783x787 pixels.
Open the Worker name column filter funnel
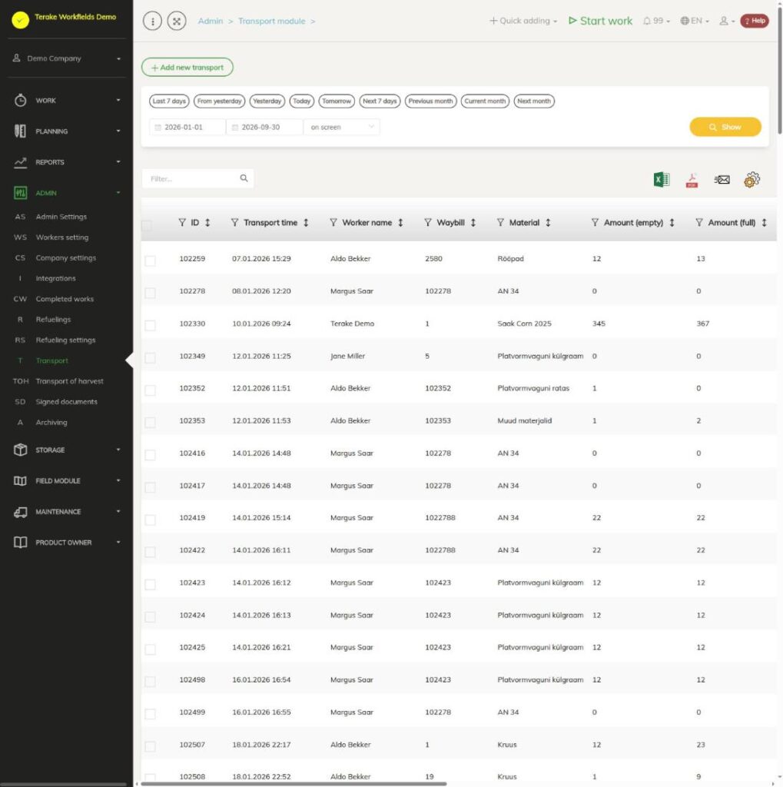tap(333, 222)
